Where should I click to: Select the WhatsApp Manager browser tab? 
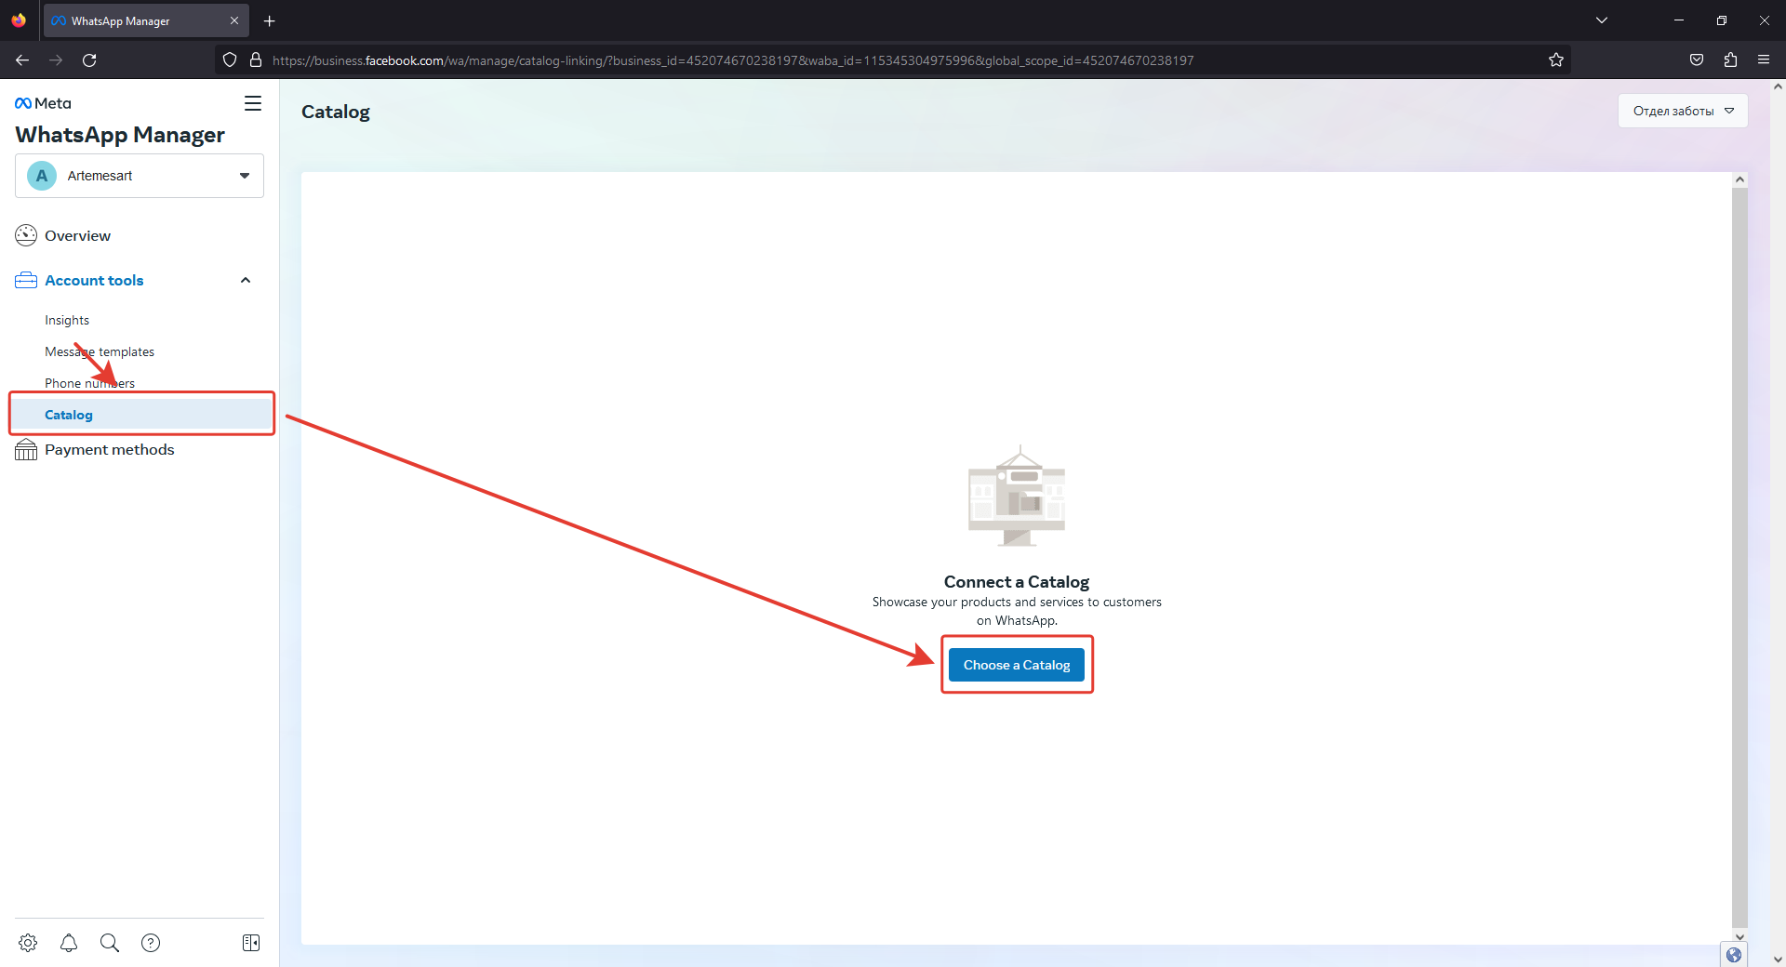point(146,20)
